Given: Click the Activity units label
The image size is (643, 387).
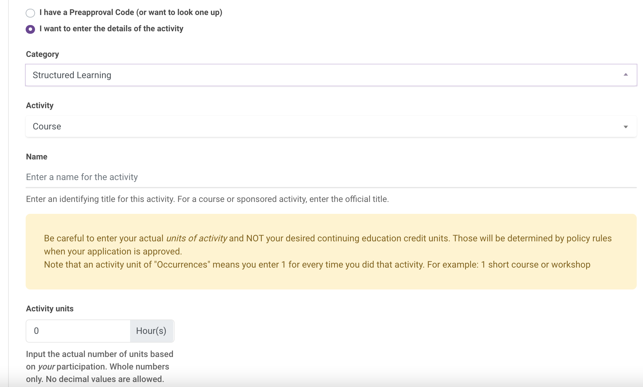Looking at the screenshot, I should tap(50, 309).
